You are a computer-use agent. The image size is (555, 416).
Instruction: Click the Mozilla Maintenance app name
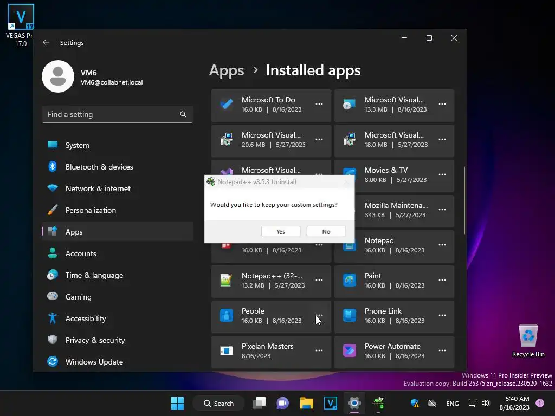point(396,205)
